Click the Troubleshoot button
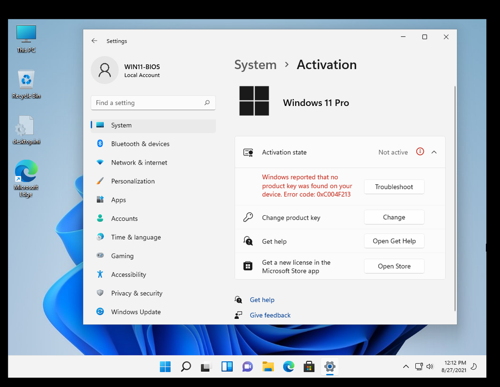Image resolution: width=500 pixels, height=387 pixels. click(x=394, y=187)
